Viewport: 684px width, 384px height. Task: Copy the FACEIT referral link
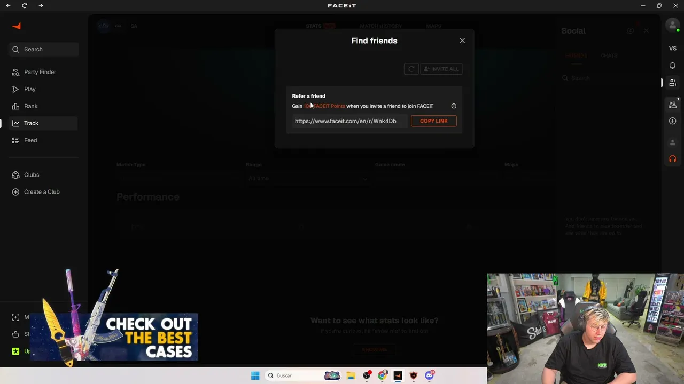433,121
